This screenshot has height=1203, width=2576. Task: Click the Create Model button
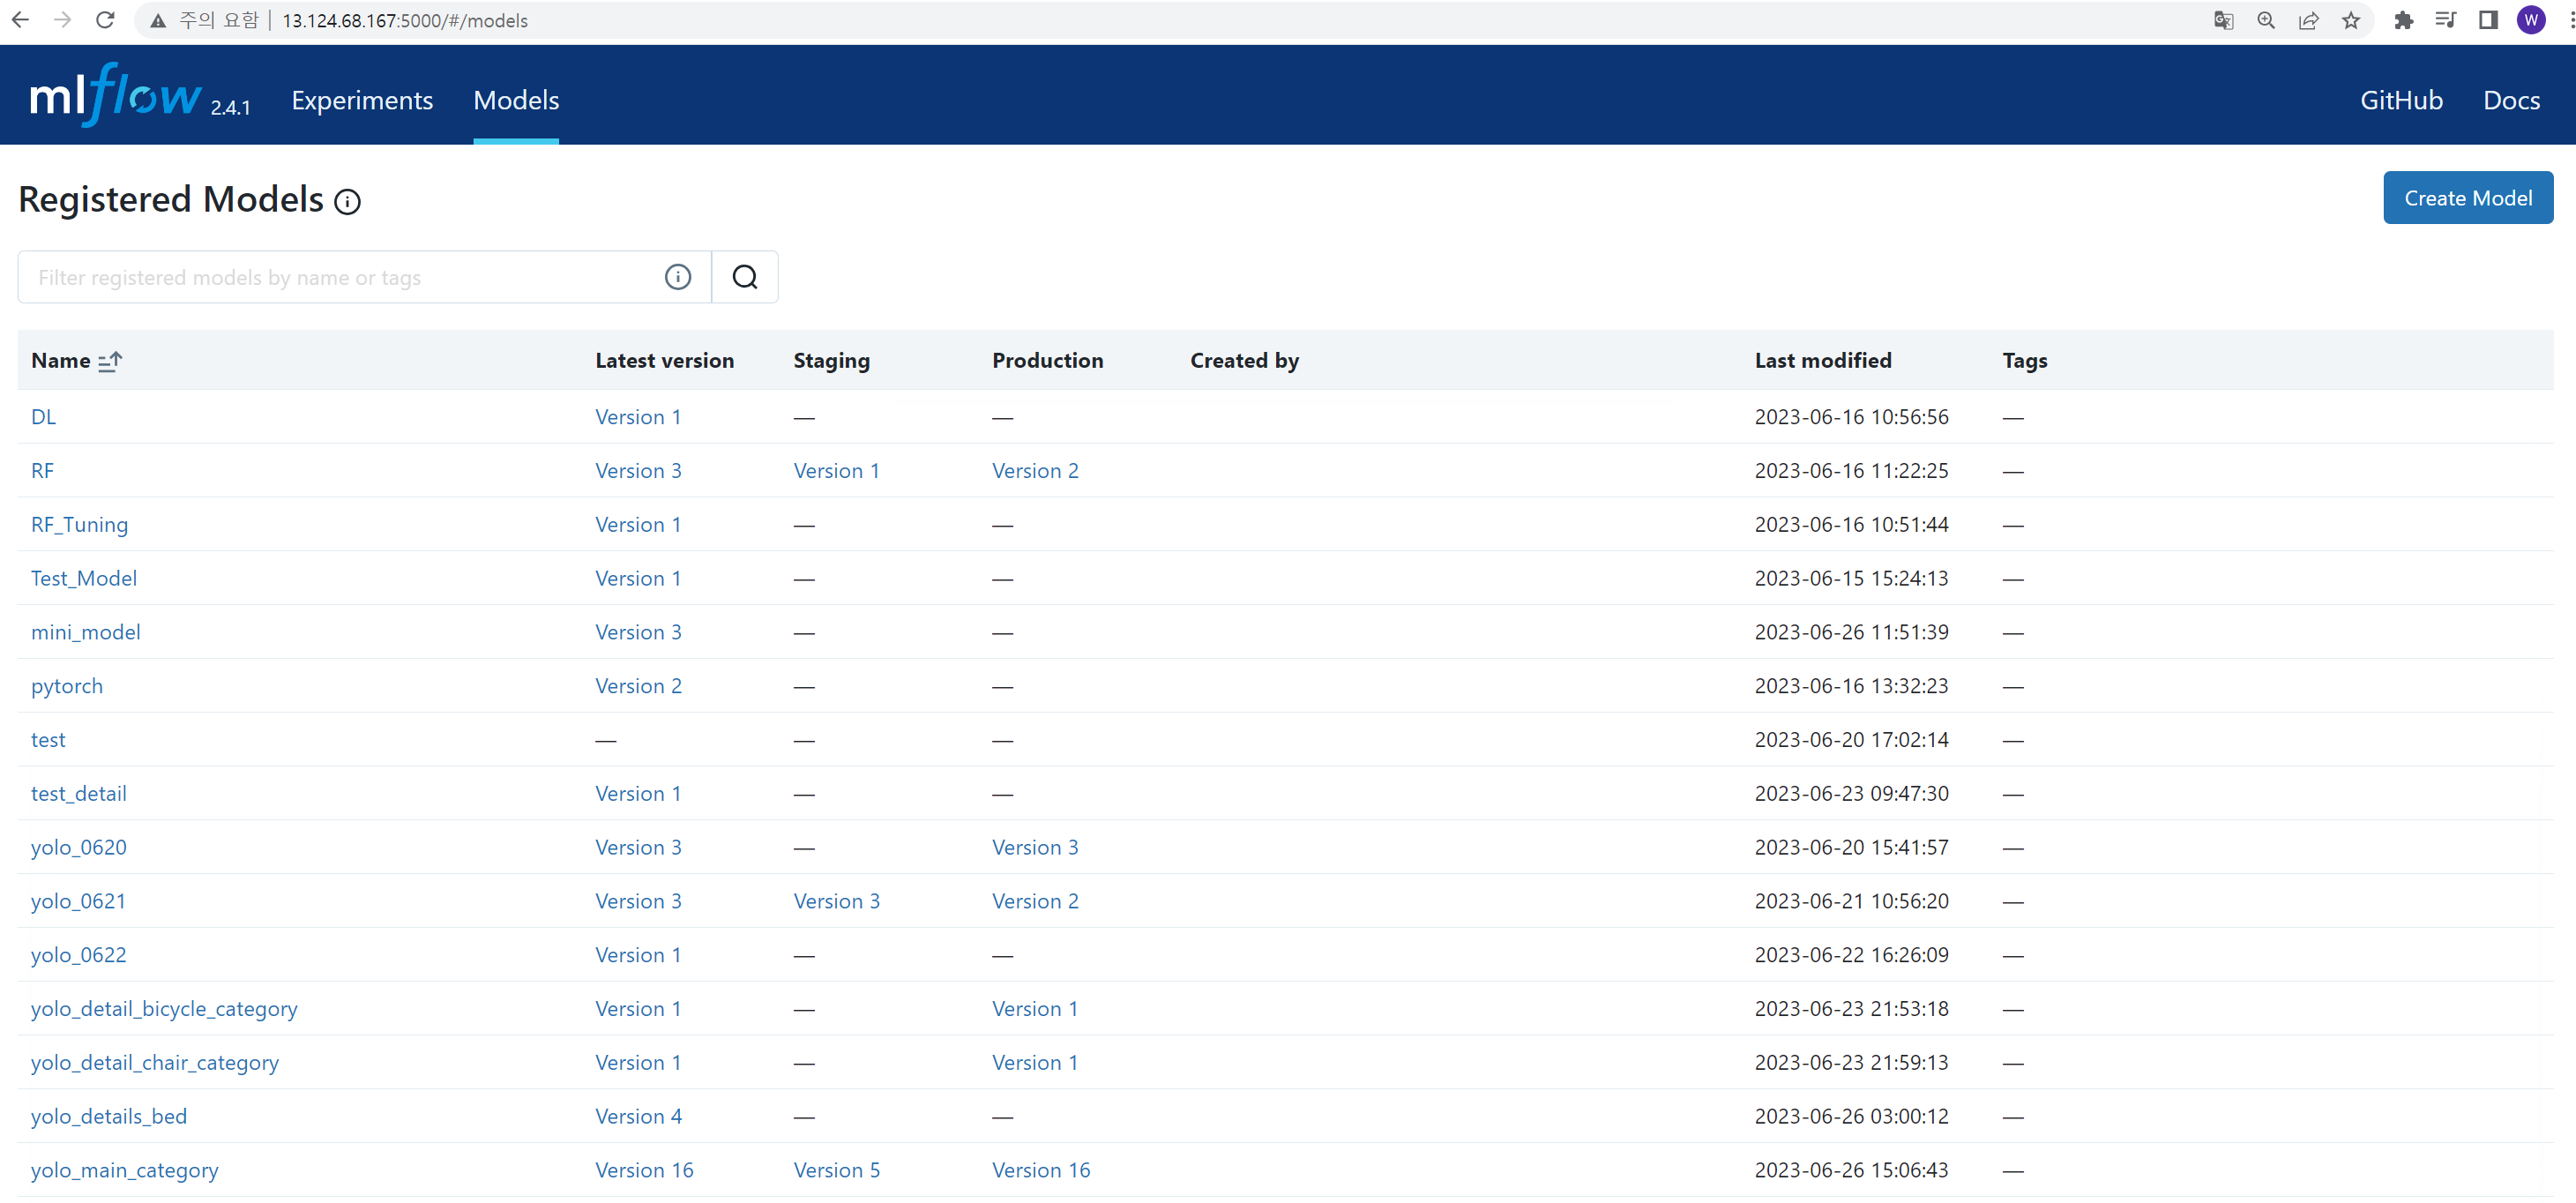(x=2467, y=198)
